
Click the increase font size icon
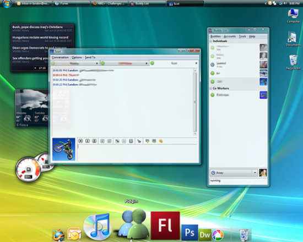102,141
